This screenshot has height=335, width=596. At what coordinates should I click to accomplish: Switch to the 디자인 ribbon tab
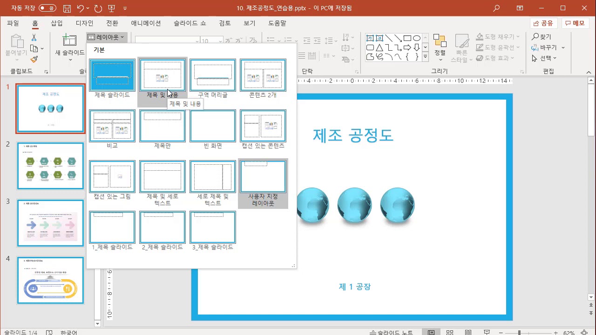tap(85, 23)
